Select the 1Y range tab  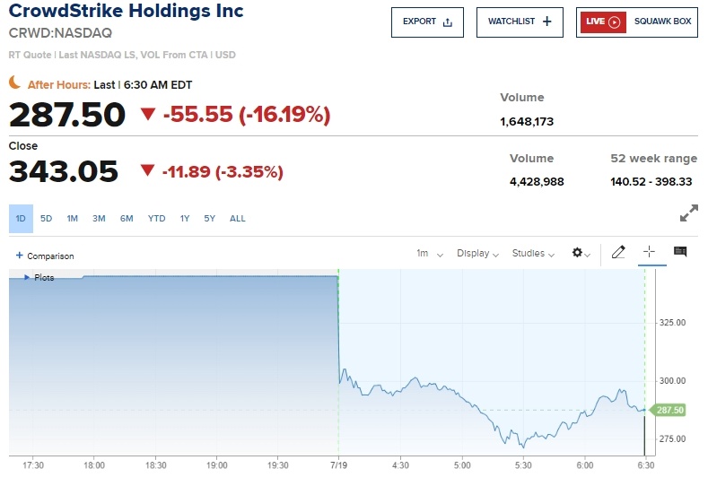pos(185,219)
